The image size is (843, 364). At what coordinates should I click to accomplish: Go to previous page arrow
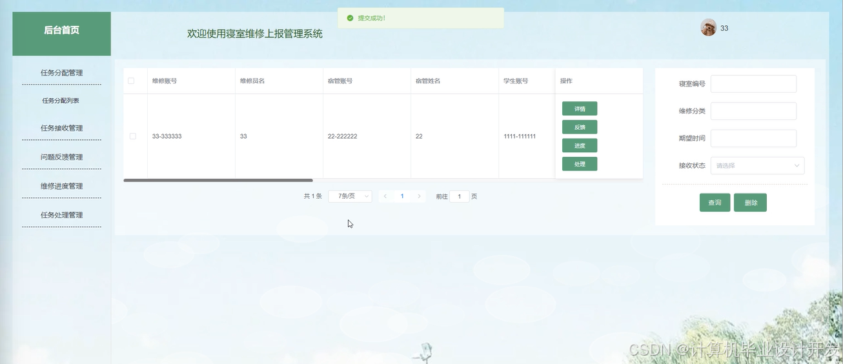click(x=385, y=196)
